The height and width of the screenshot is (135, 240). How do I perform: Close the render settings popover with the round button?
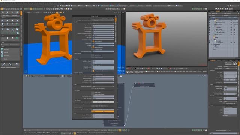(116, 16)
